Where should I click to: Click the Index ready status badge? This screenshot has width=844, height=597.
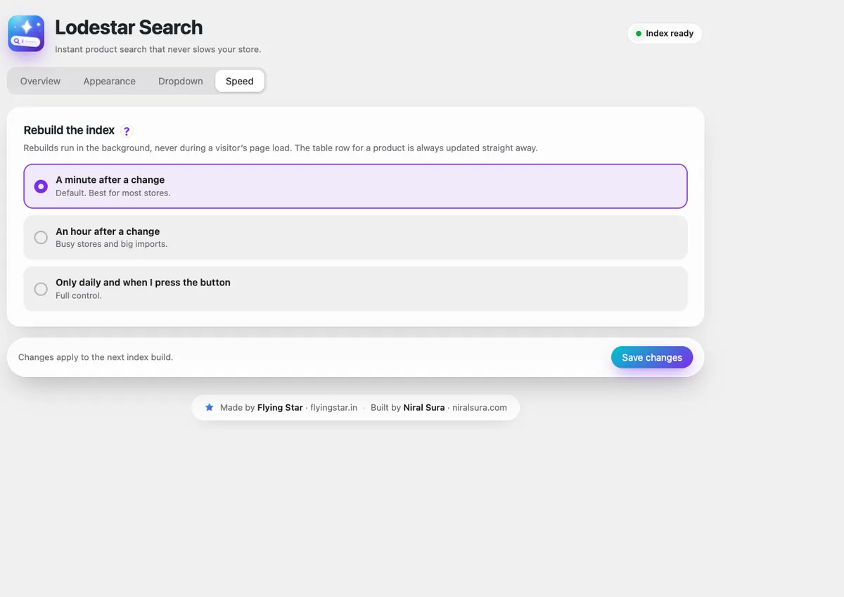pos(665,34)
